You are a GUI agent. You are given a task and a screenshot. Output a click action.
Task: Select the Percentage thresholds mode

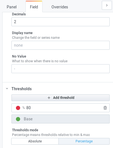pos(84,141)
